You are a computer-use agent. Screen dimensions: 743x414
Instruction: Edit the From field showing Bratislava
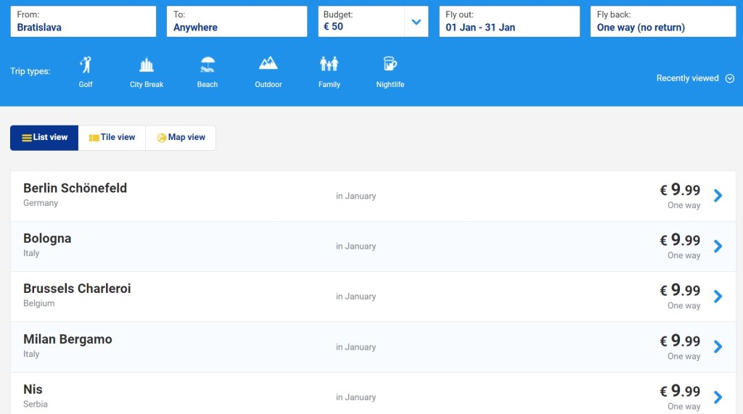coord(83,21)
